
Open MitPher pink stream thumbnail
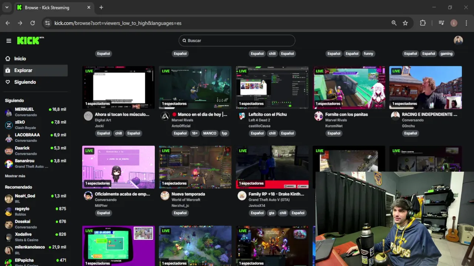tap(118, 167)
